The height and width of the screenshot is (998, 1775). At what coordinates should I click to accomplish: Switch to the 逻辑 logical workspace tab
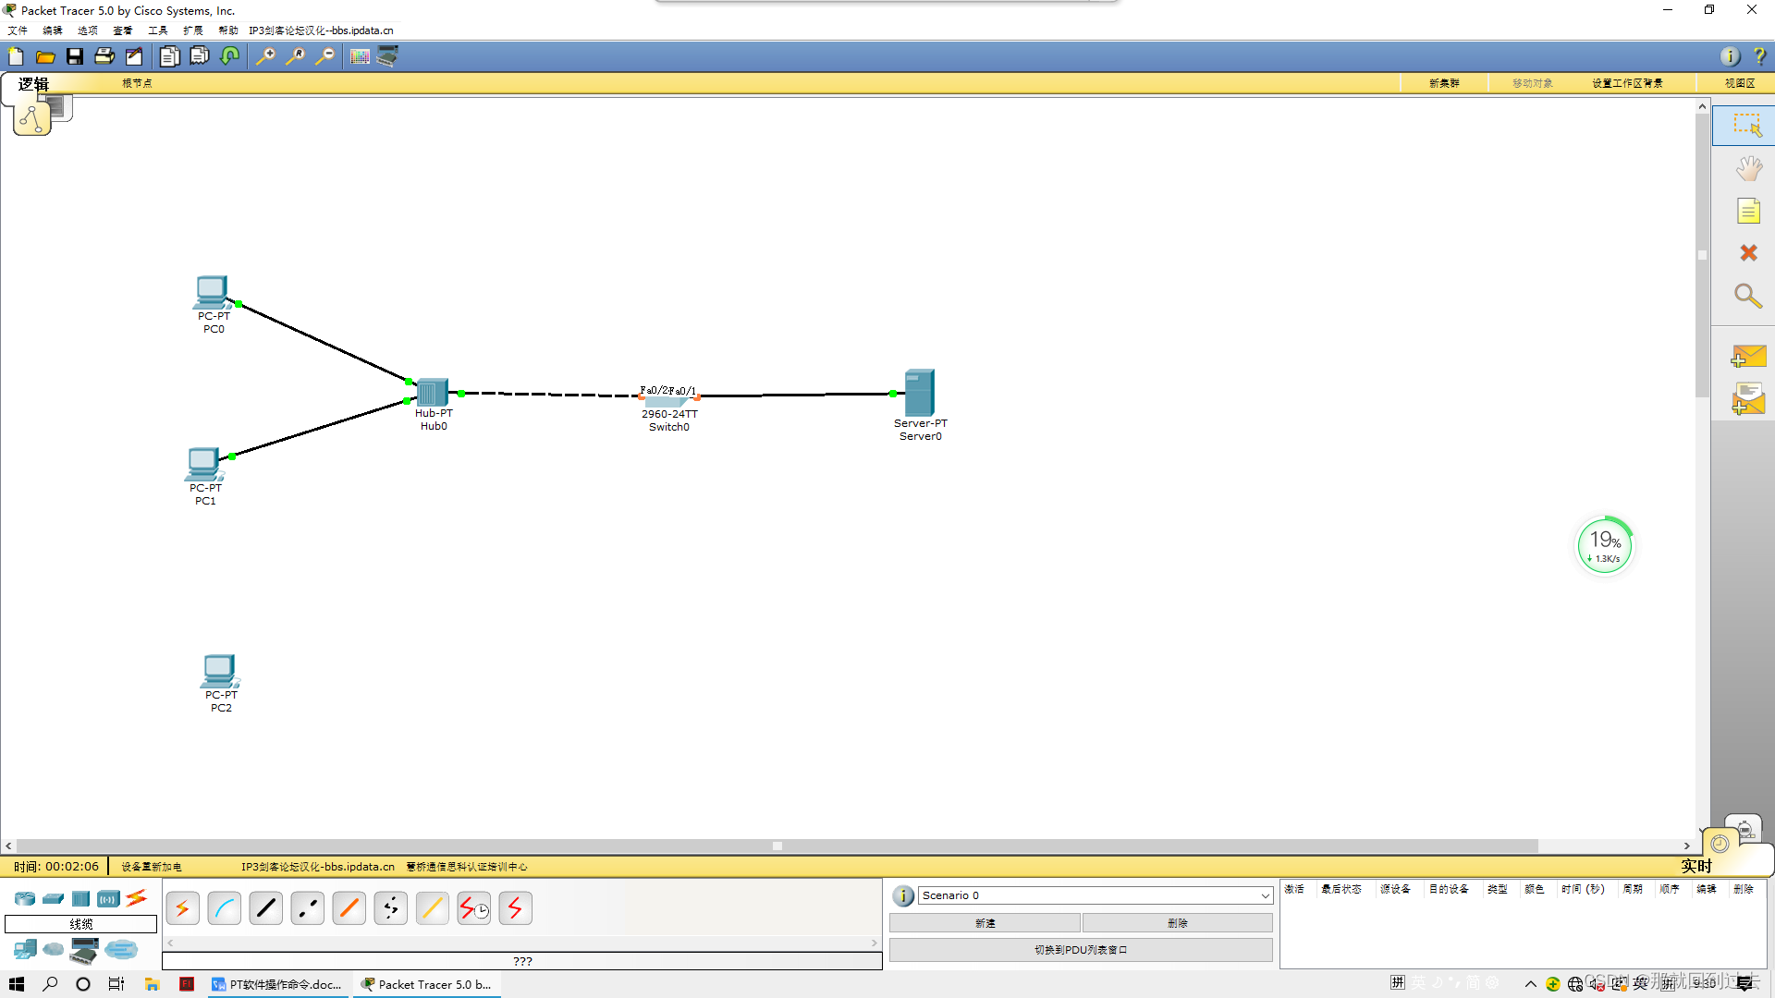point(33,84)
